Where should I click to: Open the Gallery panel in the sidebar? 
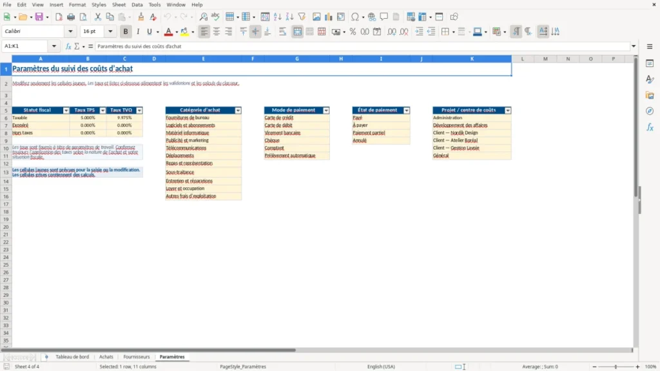click(x=650, y=95)
